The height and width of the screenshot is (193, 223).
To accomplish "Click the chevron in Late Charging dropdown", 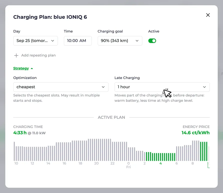I will (204, 87).
